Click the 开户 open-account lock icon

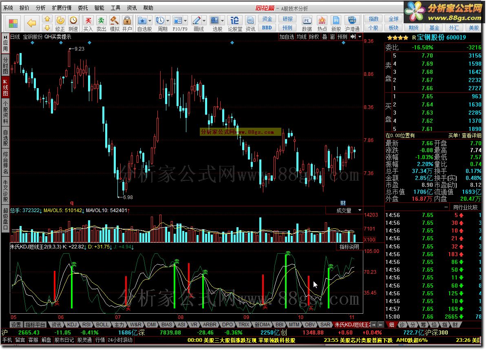(x=127, y=24)
